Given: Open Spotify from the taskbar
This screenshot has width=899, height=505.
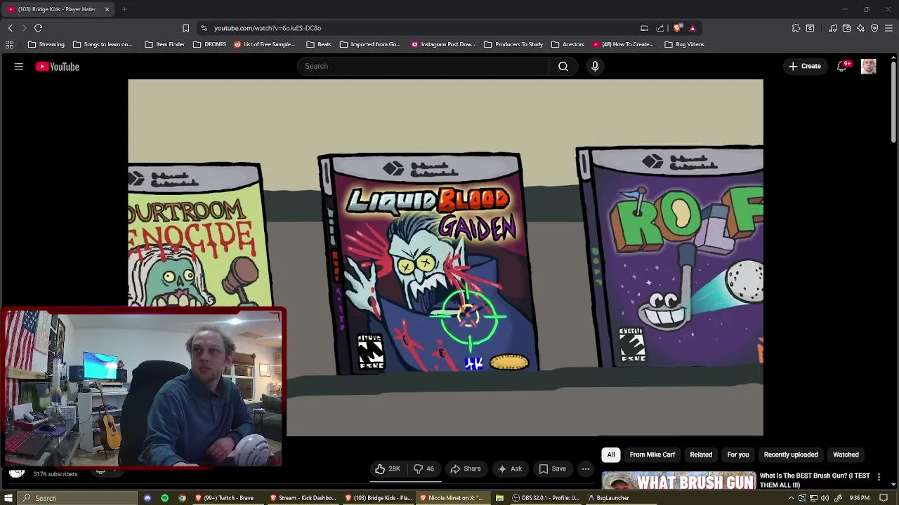Looking at the screenshot, I should click(165, 498).
